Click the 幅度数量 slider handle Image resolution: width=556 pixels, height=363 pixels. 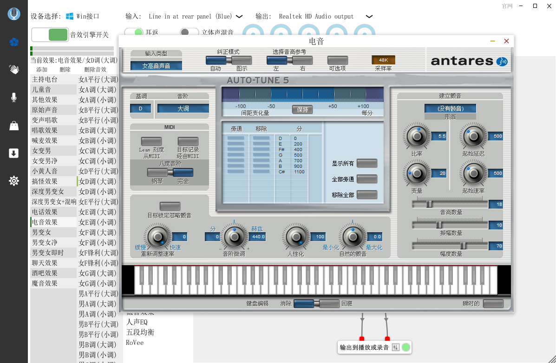click(463, 246)
